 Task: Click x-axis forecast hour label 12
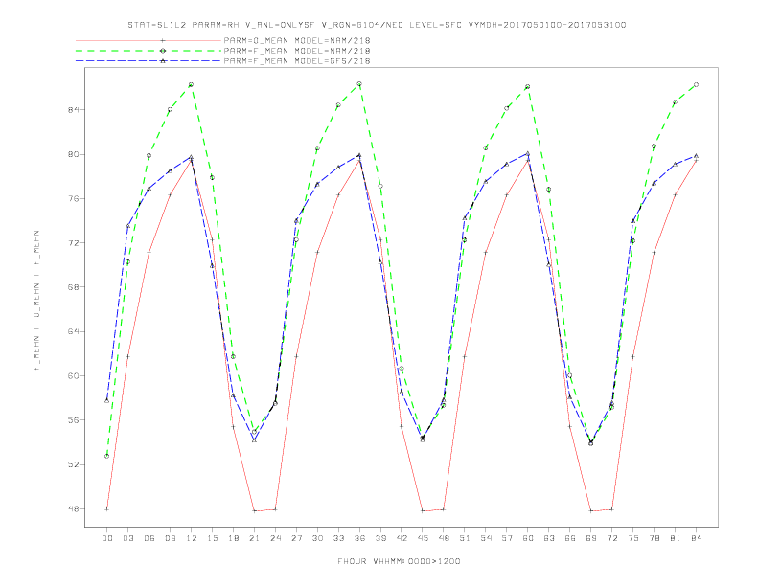[192, 538]
